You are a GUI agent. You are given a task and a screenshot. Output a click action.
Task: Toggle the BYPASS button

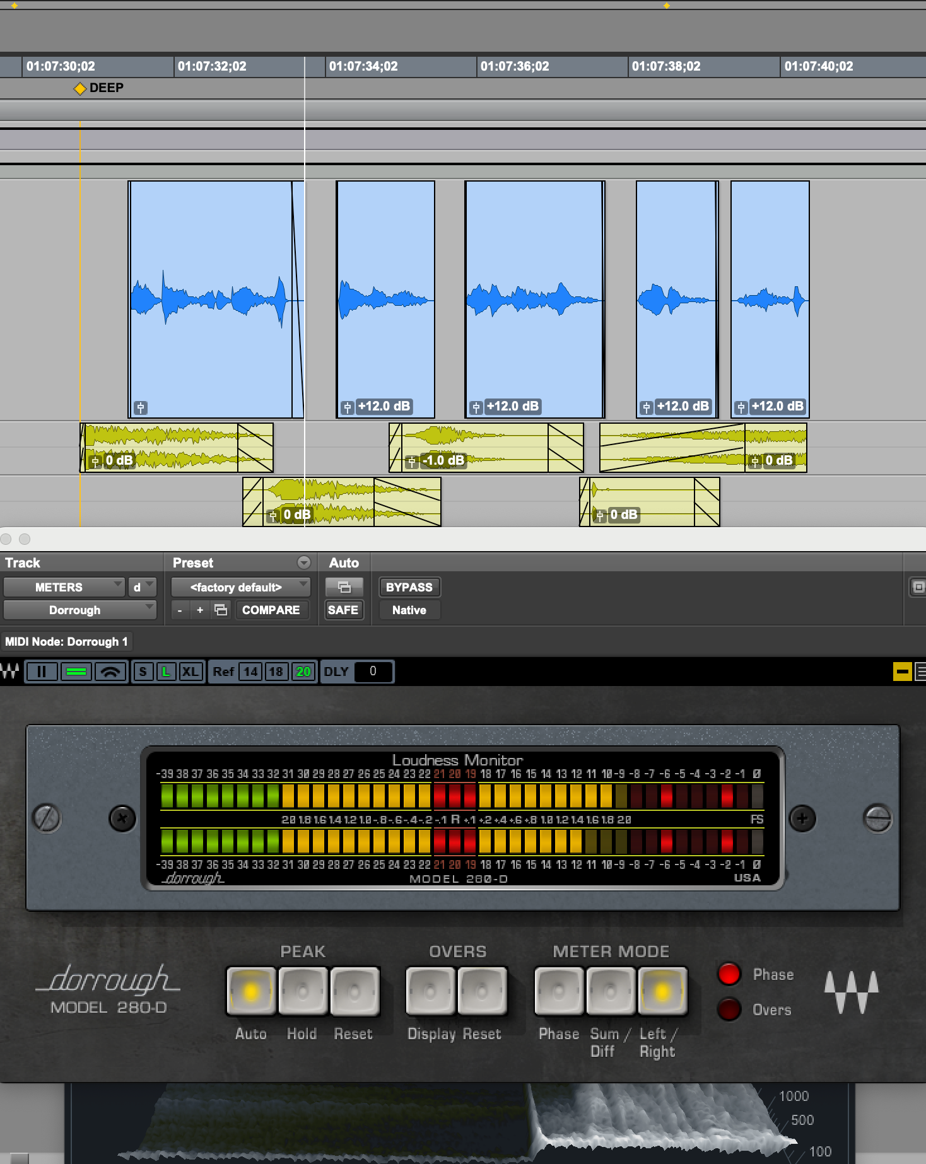point(409,587)
